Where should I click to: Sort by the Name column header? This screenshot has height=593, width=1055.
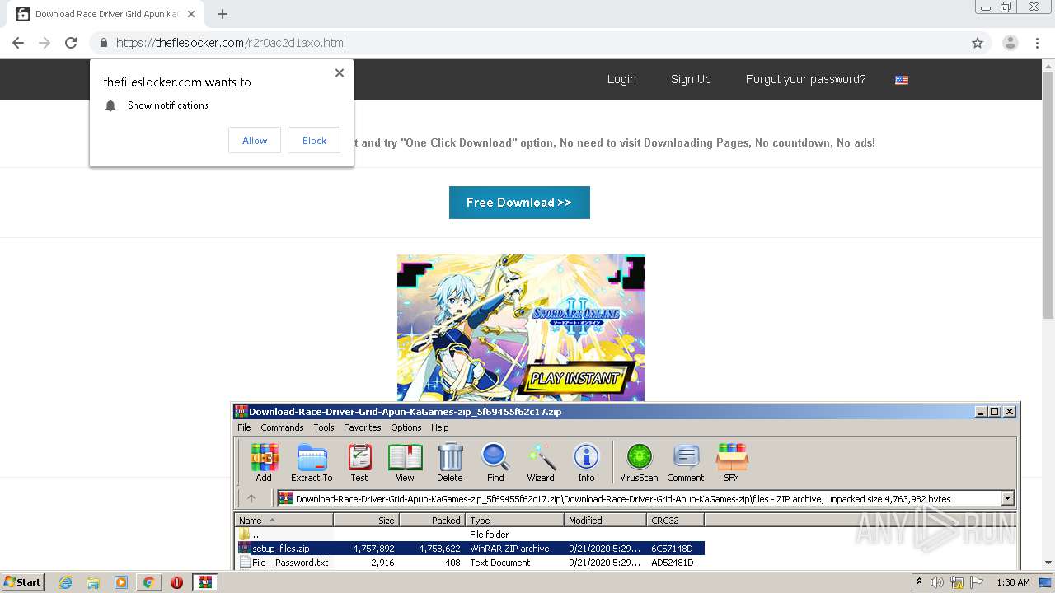284,520
